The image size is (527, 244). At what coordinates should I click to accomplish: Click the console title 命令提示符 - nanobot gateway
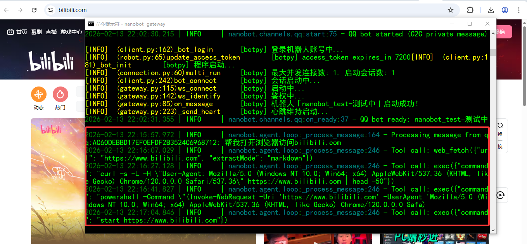pyautogui.click(x=131, y=24)
